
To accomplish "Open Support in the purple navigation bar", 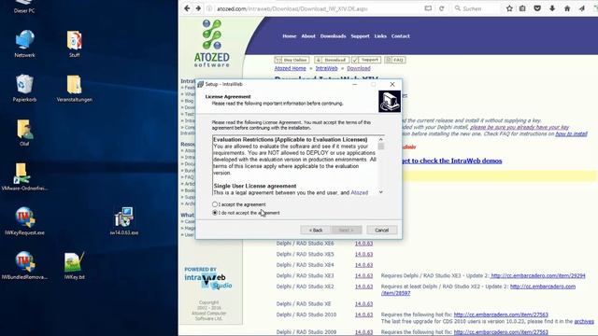I will coord(360,36).
